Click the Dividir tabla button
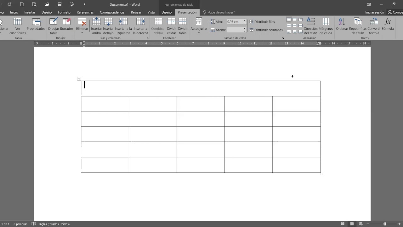The width and height of the screenshot is (403, 227). point(183,26)
